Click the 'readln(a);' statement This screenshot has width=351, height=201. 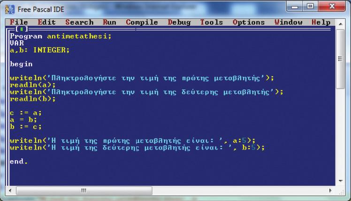coord(33,85)
